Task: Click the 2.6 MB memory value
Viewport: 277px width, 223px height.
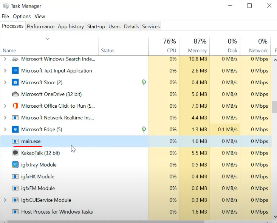Action: pyautogui.click(x=199, y=71)
